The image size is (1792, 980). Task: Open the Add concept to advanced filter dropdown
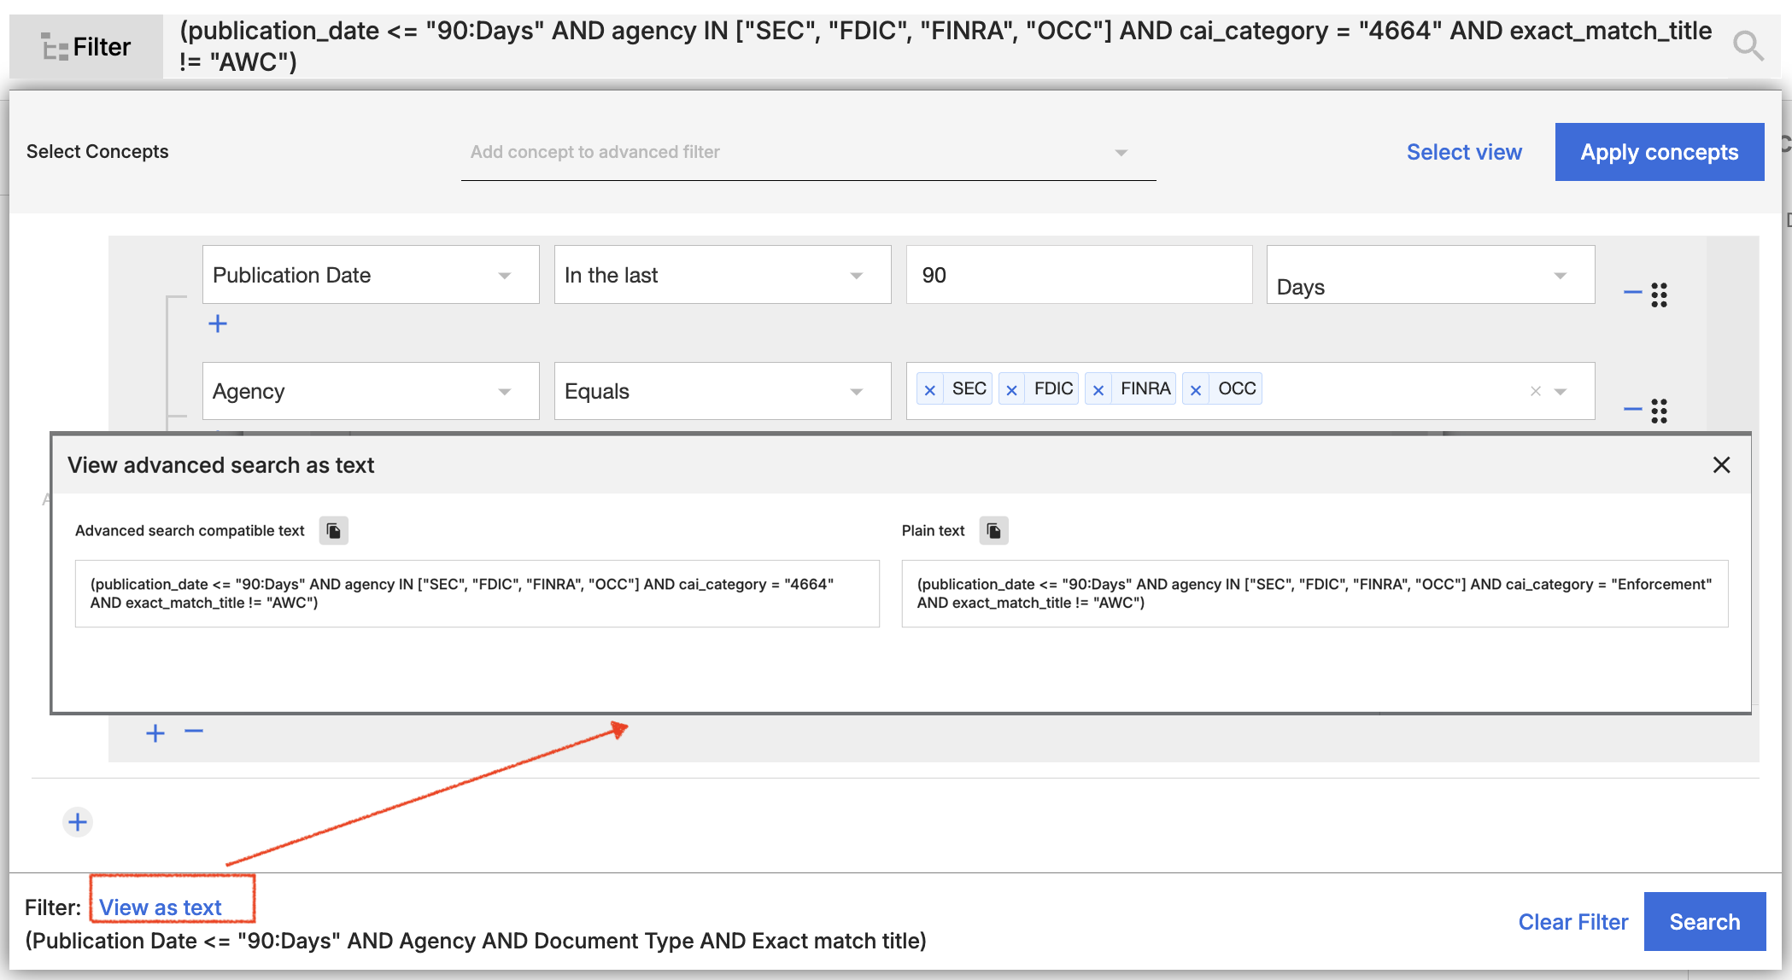coord(807,152)
